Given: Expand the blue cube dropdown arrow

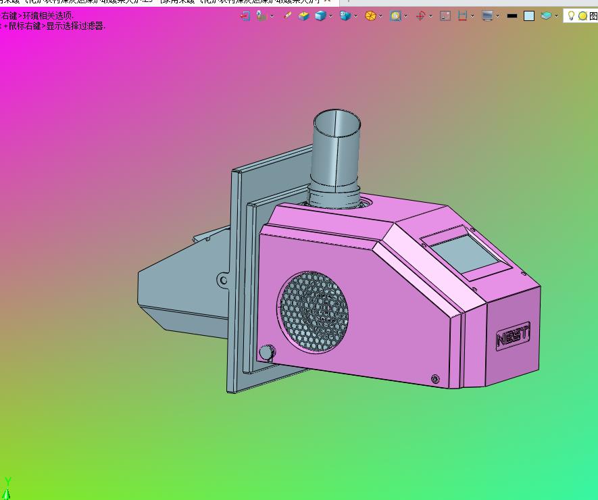Looking at the screenshot, I should pyautogui.click(x=330, y=16).
